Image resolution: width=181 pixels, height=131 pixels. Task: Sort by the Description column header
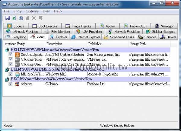click(x=54, y=44)
